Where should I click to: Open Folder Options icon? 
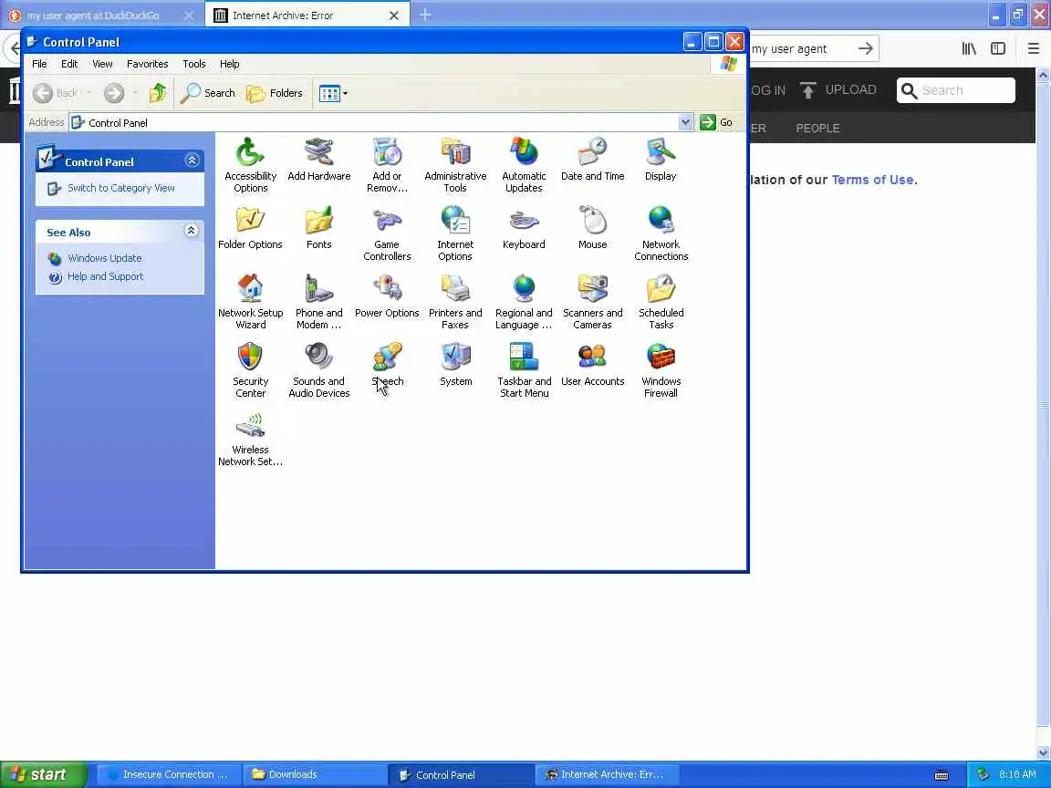tap(250, 228)
